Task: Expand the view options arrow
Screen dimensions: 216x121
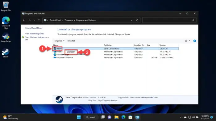Action: click(x=189, y=41)
